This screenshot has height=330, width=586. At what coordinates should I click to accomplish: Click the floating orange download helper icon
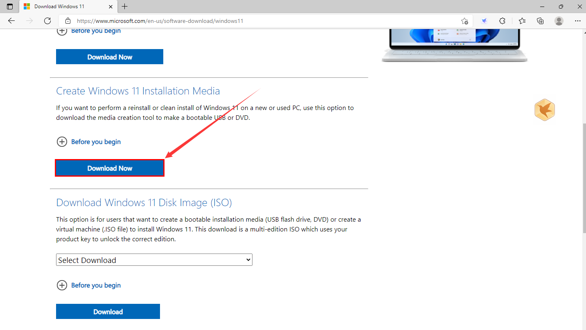(x=545, y=110)
